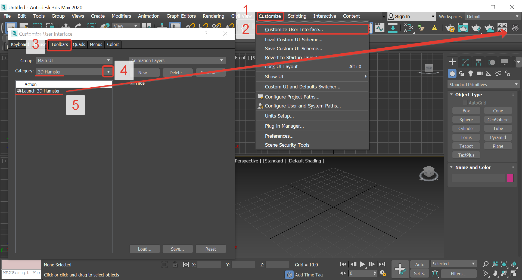
Task: Open the Group dropdown showing Main UI
Action: [x=74, y=60]
